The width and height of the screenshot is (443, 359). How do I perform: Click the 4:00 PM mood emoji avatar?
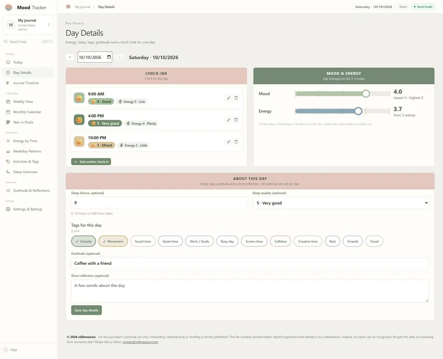click(x=79, y=120)
